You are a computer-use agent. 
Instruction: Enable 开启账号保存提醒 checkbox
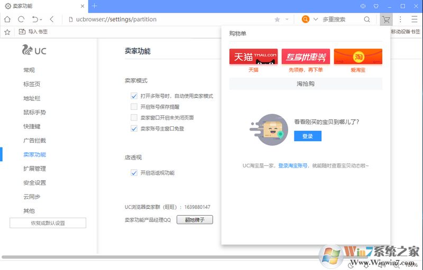pyautogui.click(x=134, y=107)
